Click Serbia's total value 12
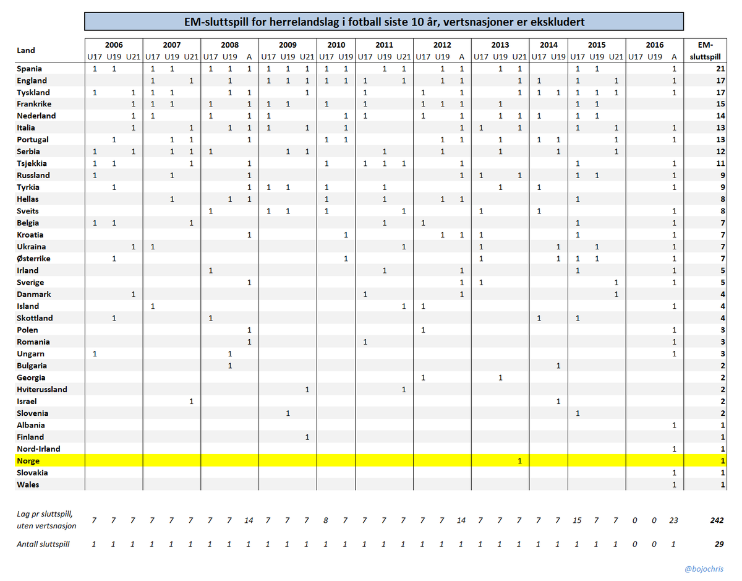Viewport: 742px width, 581px height. coord(720,152)
